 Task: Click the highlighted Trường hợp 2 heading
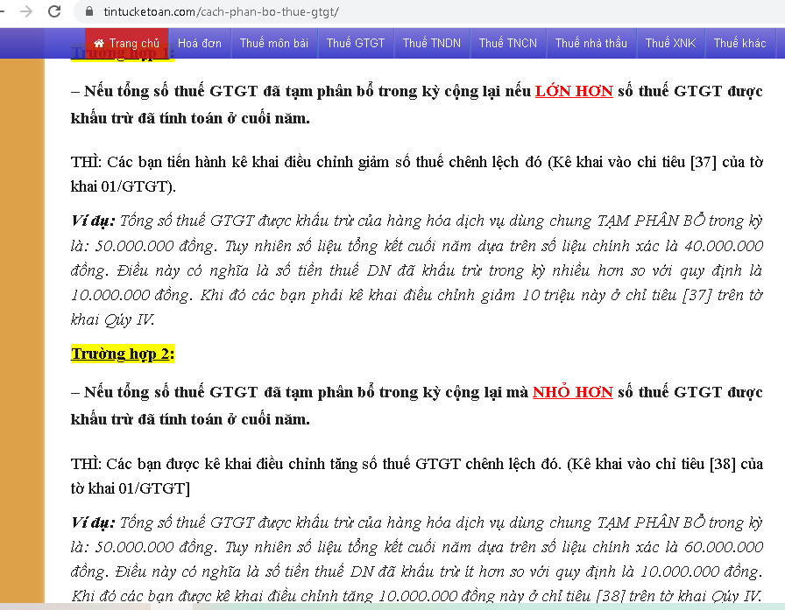[x=122, y=354]
